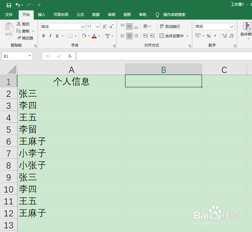Open the font settings dialog launcher

pos(114,46)
